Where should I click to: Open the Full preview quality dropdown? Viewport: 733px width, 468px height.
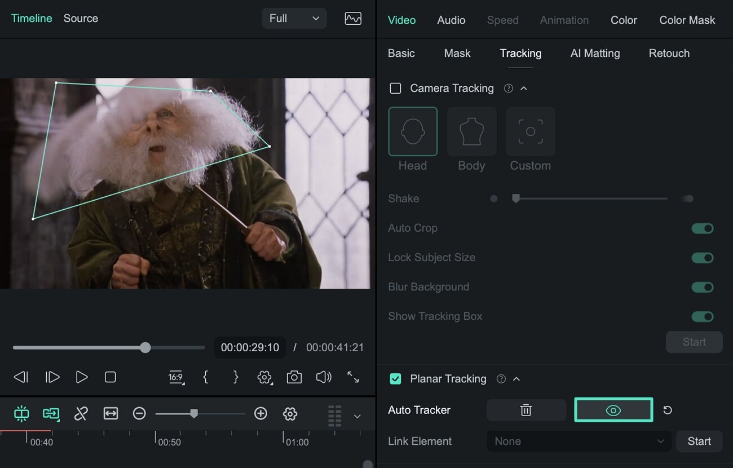[294, 19]
